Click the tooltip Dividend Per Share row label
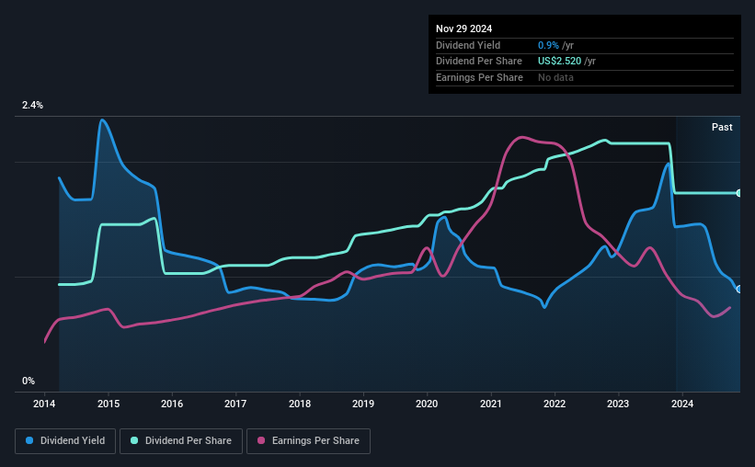The height and width of the screenshot is (467, 755). click(478, 62)
